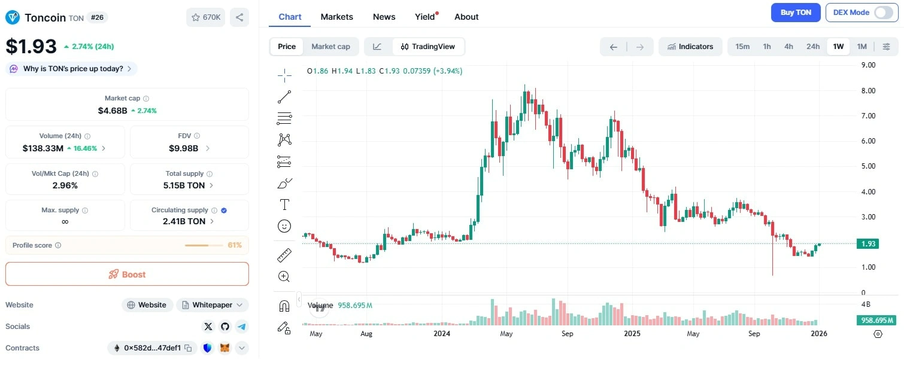Image resolution: width=904 pixels, height=369 pixels.
Task: Click the #26 rank badge
Action: click(x=97, y=17)
